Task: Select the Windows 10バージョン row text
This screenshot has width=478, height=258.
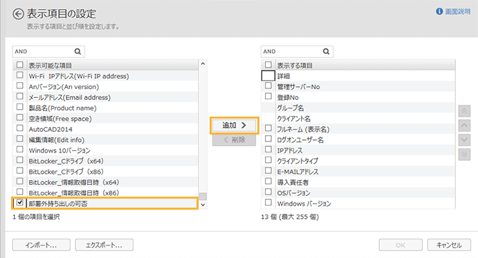Action: (59, 150)
